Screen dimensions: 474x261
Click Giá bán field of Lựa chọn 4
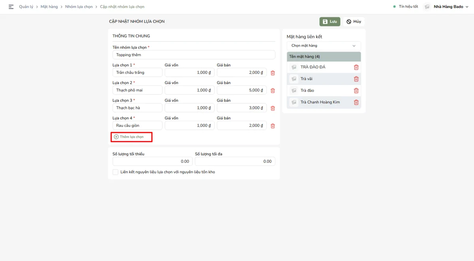pos(242,126)
